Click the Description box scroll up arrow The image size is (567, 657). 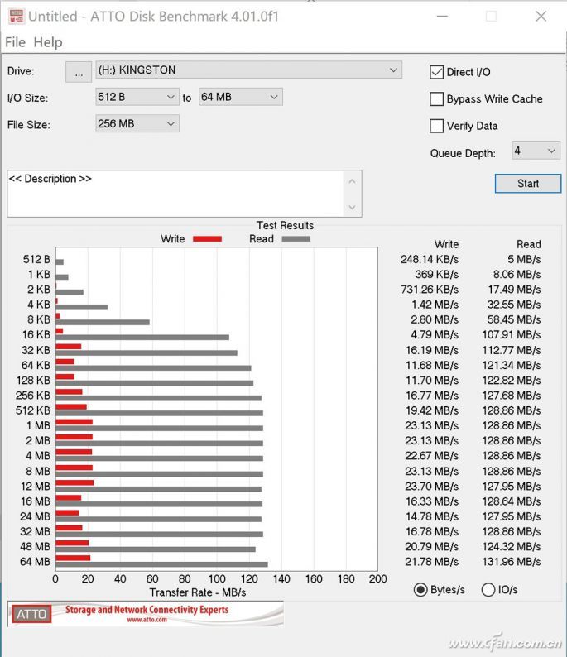pos(353,181)
